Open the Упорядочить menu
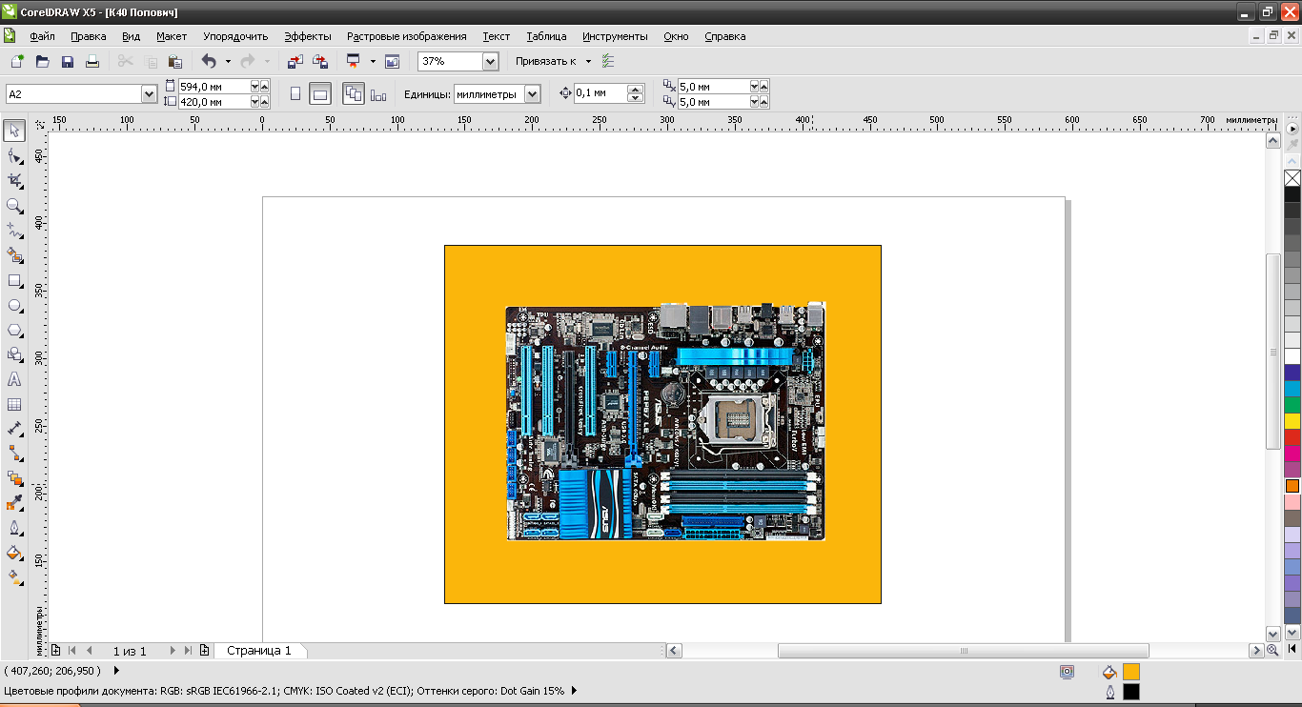Image resolution: width=1302 pixels, height=707 pixels. [x=235, y=36]
